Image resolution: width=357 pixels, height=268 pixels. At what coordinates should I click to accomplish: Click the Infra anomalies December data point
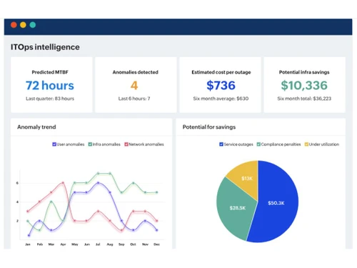[x=157, y=192]
